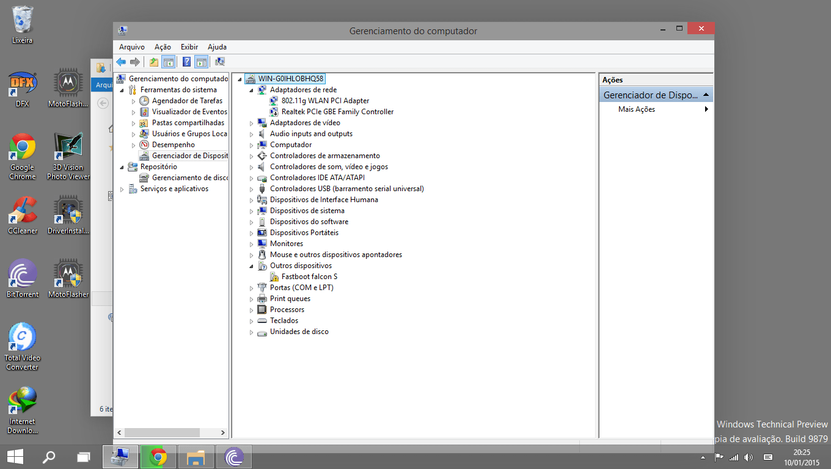831x469 pixels.
Task: Expand the Portas (COM e LPT) category
Action: (251, 288)
